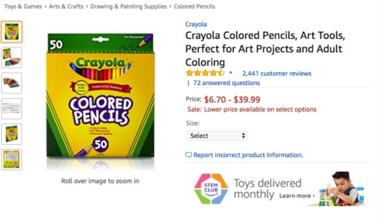Open the 72 answered questions link
Viewport: 379px width, 220px height.
226,83
